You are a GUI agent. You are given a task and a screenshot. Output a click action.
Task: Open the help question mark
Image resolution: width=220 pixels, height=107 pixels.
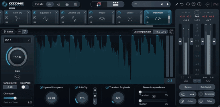[199, 4]
